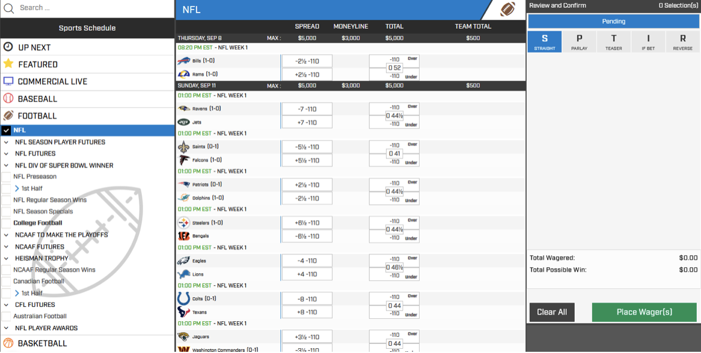Check the NFL Season Specials checkbox

coord(6,211)
